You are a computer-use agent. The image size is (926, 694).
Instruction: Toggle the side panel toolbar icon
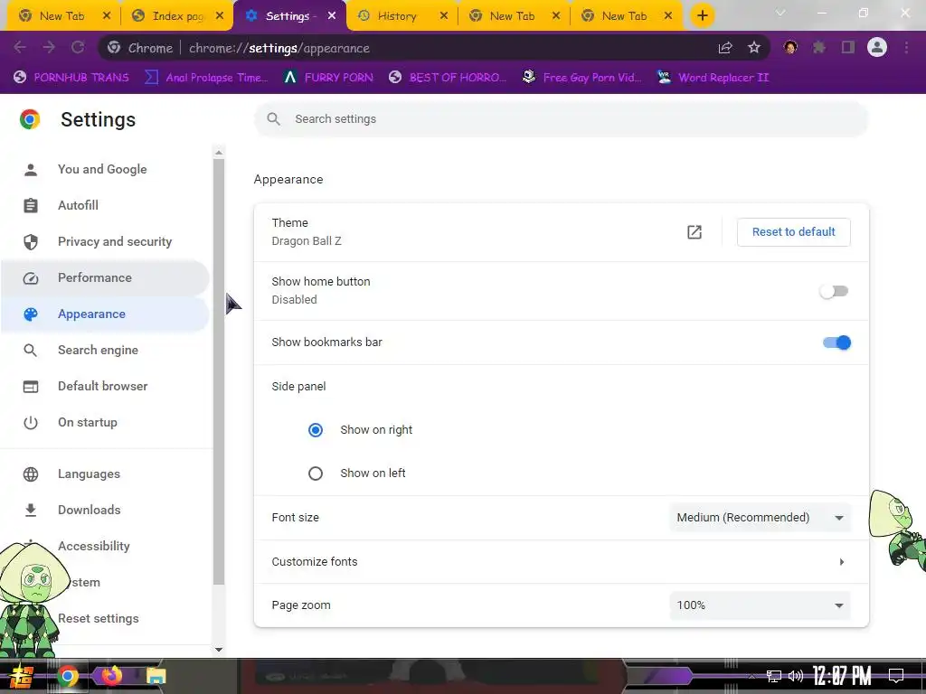[848, 47]
